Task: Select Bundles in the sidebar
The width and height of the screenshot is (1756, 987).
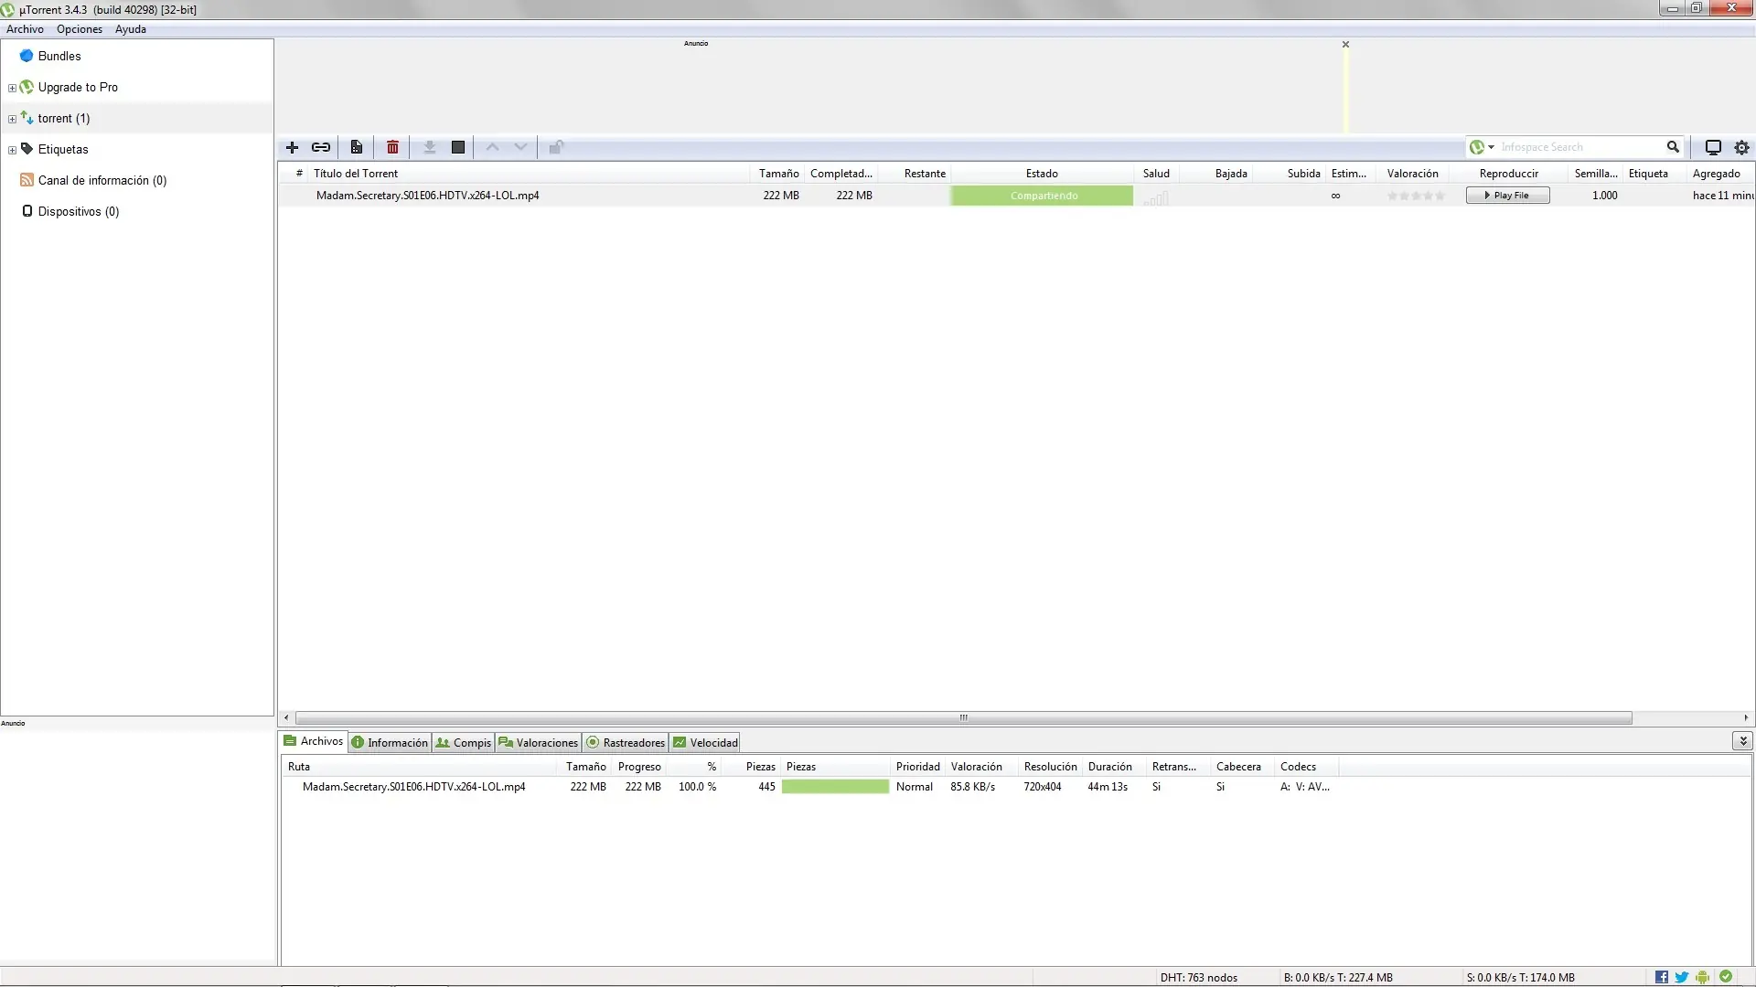Action: tap(59, 56)
